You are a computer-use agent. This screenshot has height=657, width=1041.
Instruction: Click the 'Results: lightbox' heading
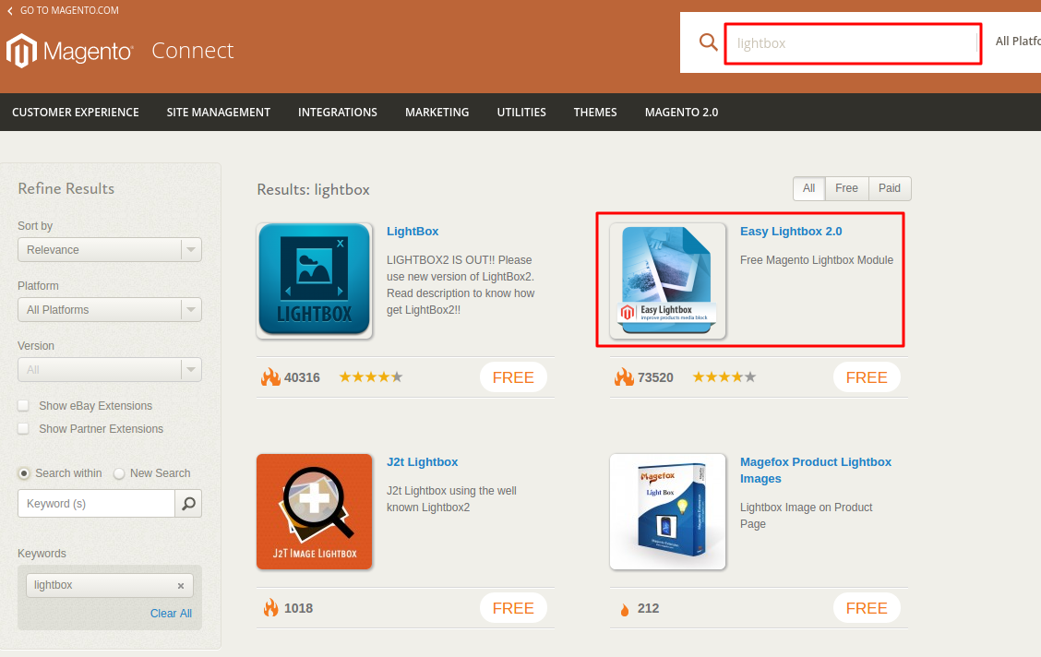click(314, 190)
